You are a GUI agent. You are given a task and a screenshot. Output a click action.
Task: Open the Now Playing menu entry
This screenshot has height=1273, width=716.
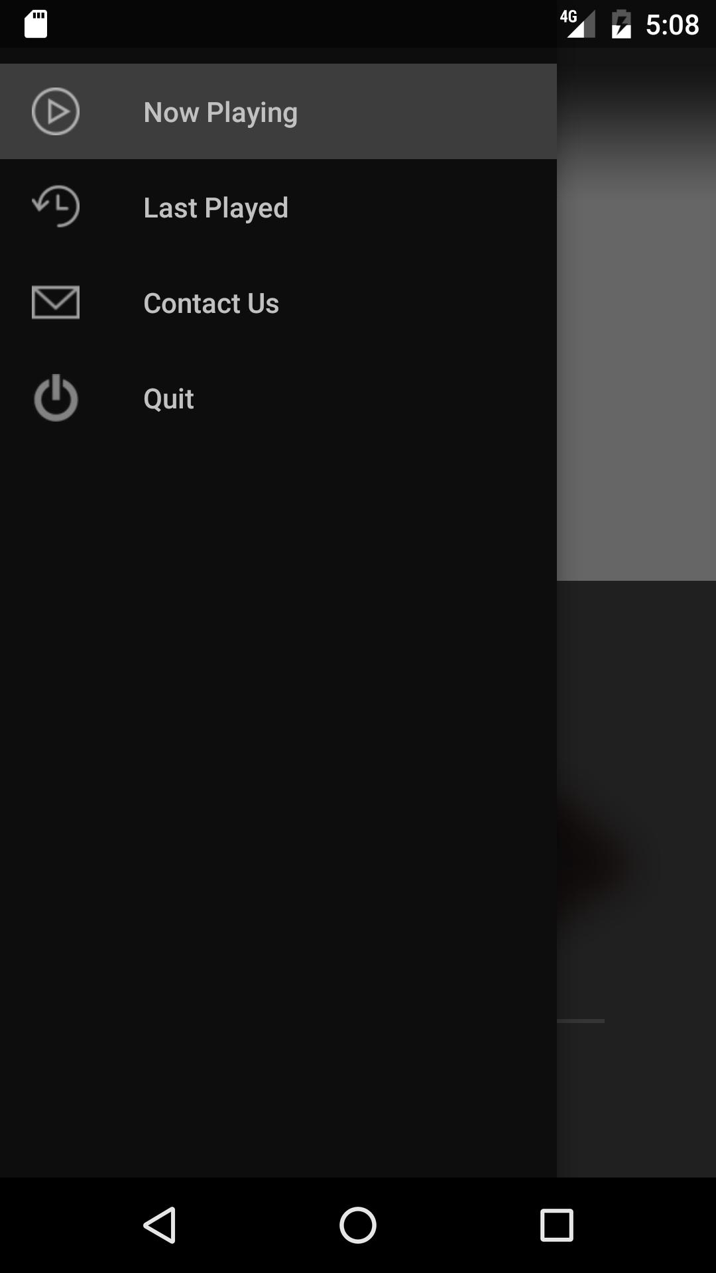tap(278, 111)
